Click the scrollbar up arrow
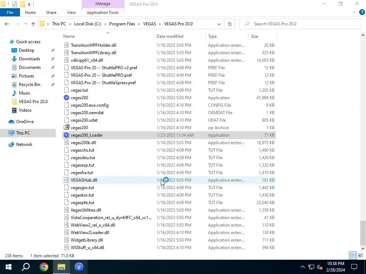Viewport: 366px width, 274px height. click(x=363, y=35)
